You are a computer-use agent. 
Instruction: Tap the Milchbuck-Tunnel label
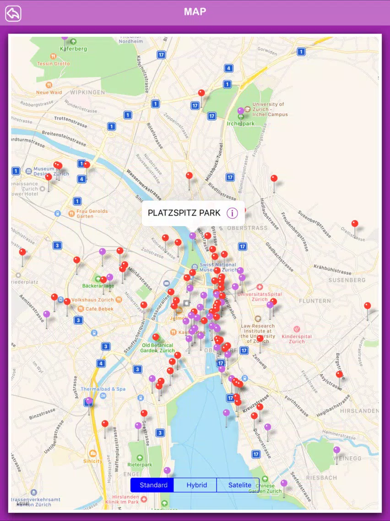[214, 162]
